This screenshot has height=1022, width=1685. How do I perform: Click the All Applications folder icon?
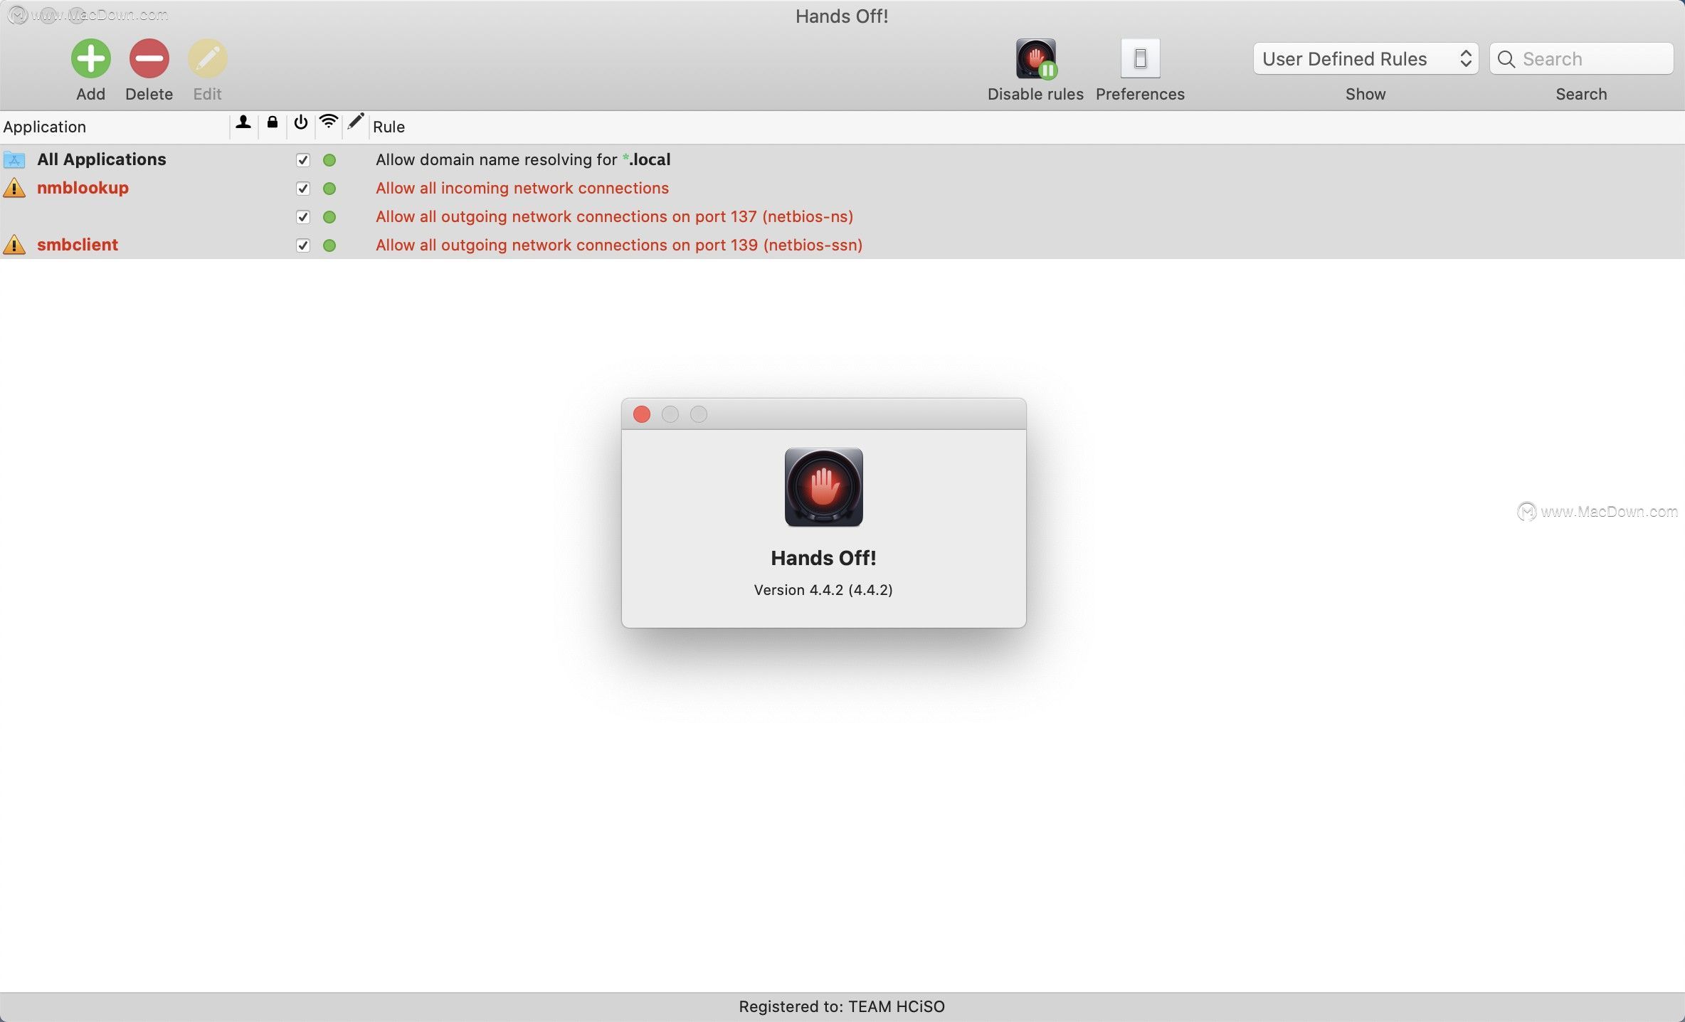click(14, 159)
